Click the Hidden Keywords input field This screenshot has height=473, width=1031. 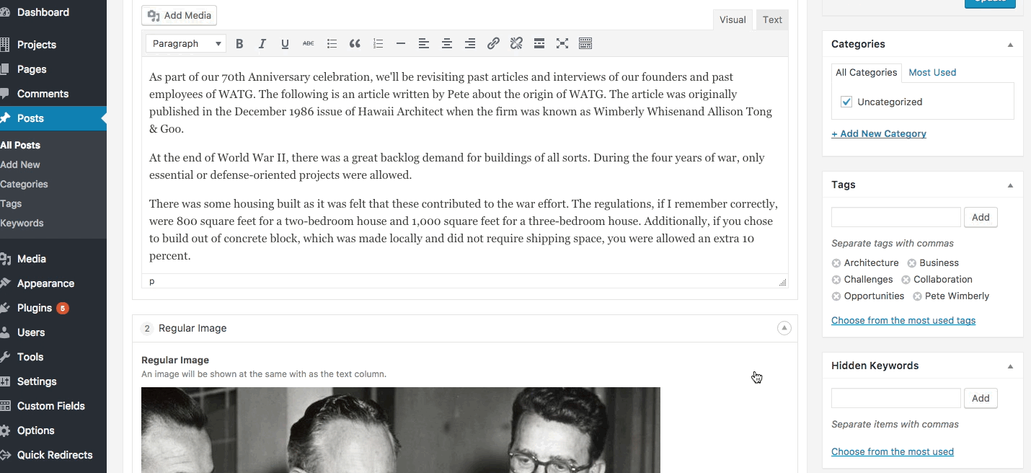[x=895, y=398]
